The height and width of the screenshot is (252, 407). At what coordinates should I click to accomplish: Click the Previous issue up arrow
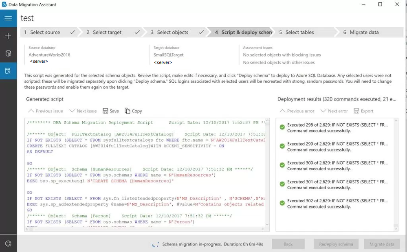(x=31, y=111)
